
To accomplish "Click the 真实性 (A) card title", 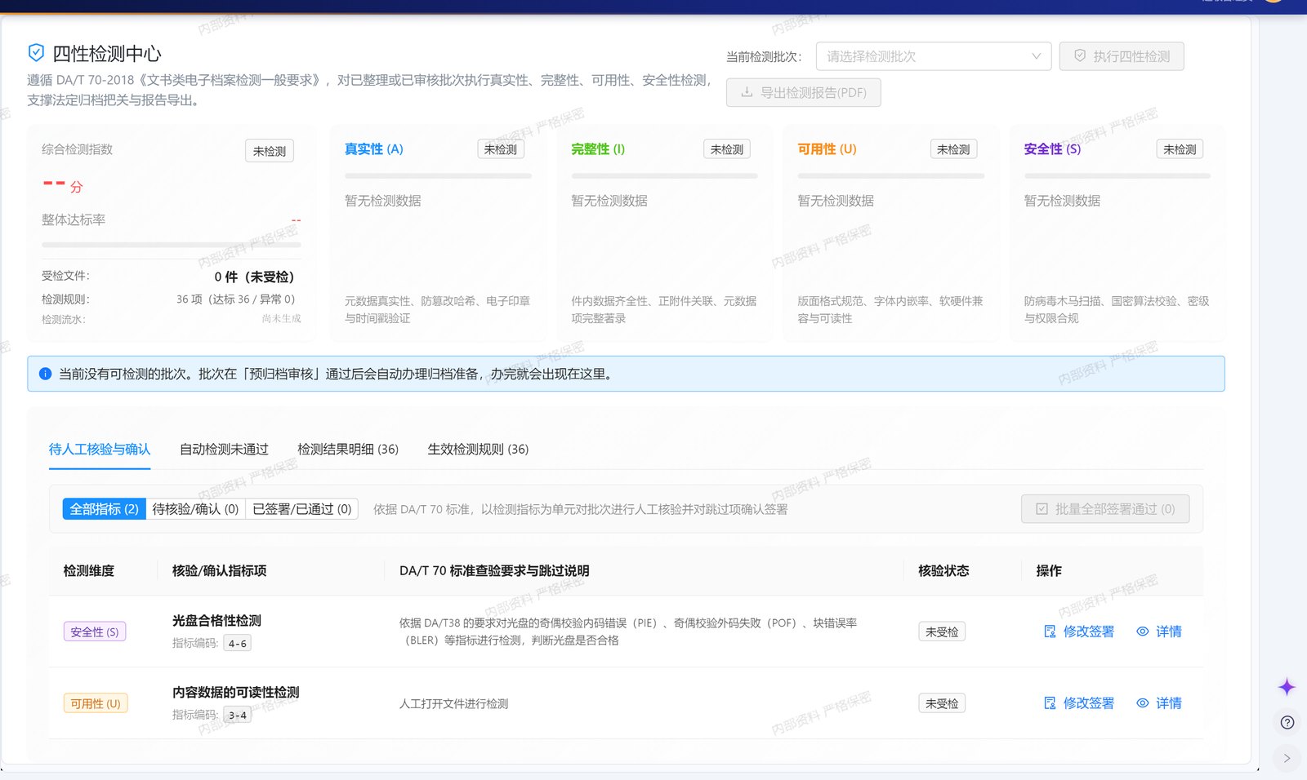I will tap(374, 149).
